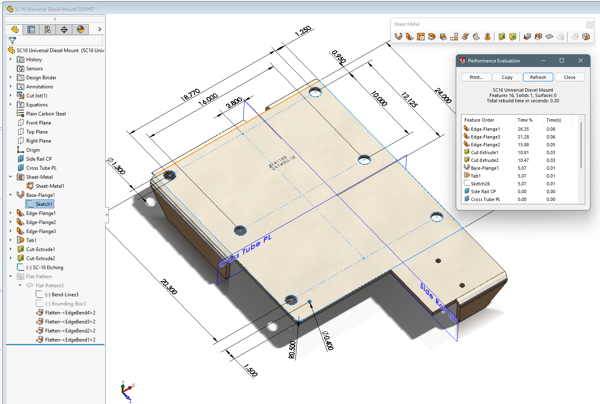Collapse the Flat-Pattern folder

[x=11, y=276]
